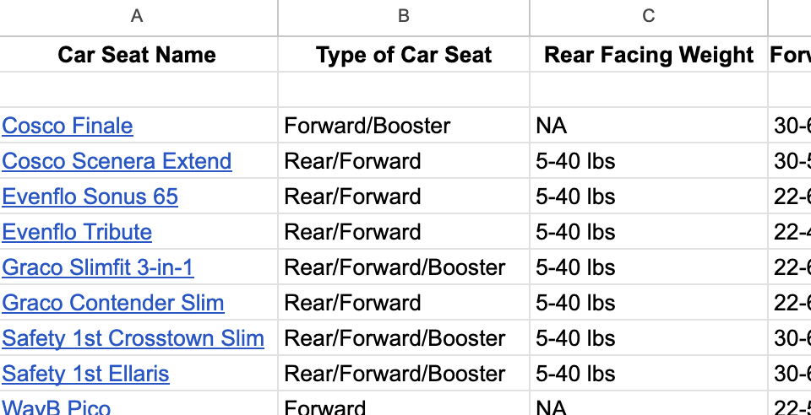Viewport: 811px width, 415px height.
Task: Open the Cosco Finale link
Action: click(68, 126)
